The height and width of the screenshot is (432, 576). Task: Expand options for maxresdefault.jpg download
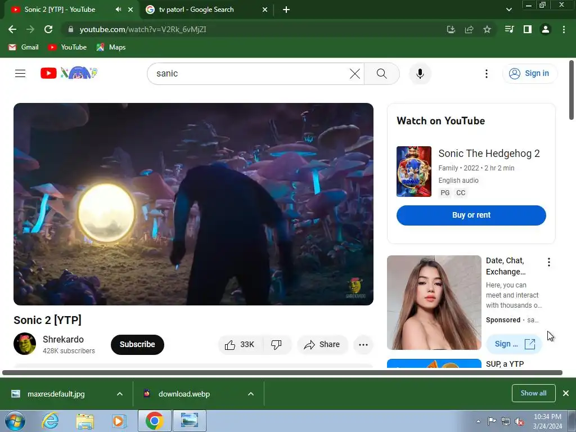tap(120, 394)
